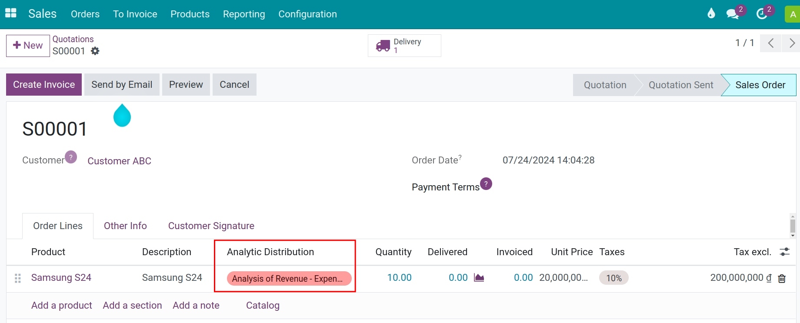Viewport: 800px width, 323px height.
Task: Open the apps grid home menu
Action: [x=11, y=13]
